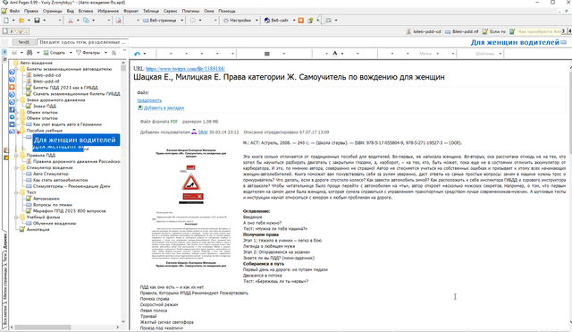This screenshot has height=332, width=572.
Task: Click the orange Blogger icon in toolbar
Action: [301, 21]
